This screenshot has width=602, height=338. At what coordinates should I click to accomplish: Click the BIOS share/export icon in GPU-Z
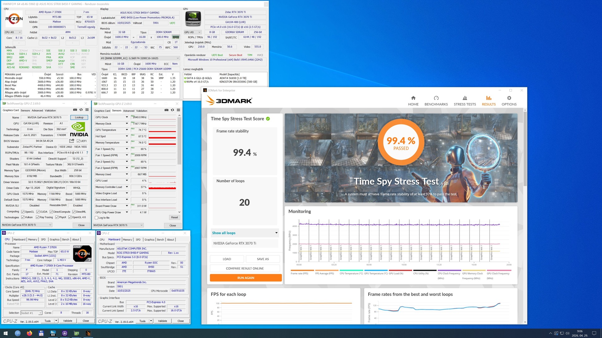click(72, 141)
